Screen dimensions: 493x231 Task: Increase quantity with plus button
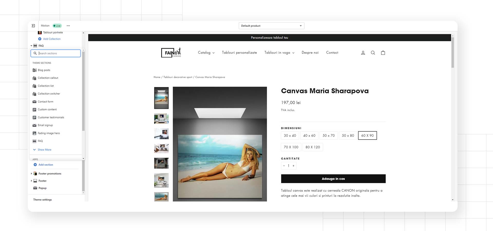pyautogui.click(x=293, y=166)
